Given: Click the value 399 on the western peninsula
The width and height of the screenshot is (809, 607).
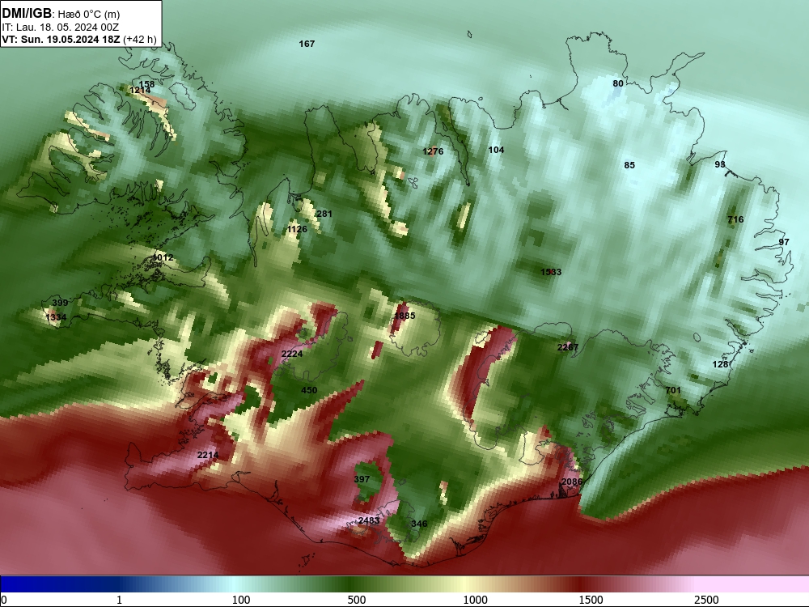Looking at the screenshot, I should click(x=60, y=303).
